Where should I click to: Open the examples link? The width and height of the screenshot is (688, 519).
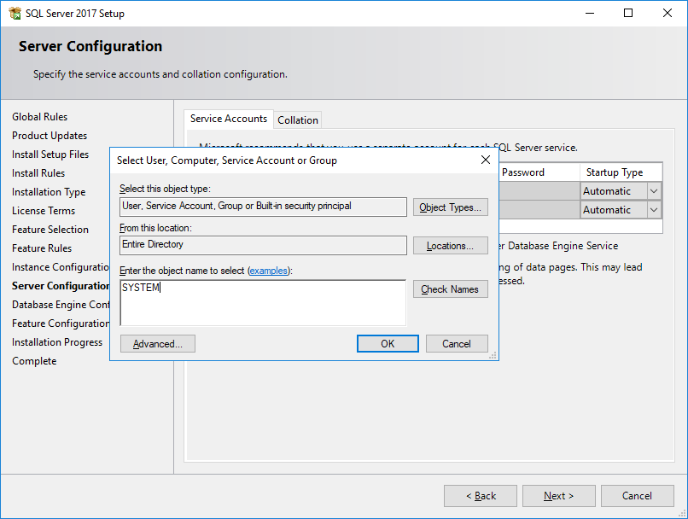pos(269,271)
